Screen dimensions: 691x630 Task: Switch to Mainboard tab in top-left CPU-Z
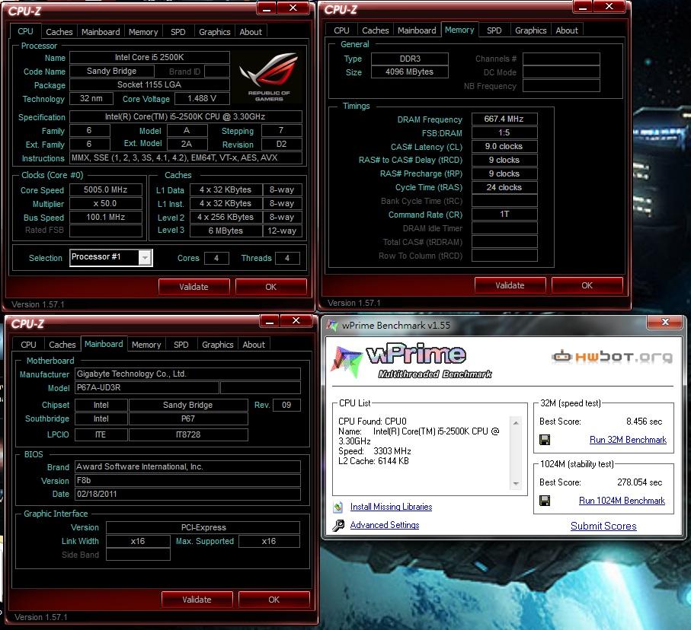click(x=101, y=32)
